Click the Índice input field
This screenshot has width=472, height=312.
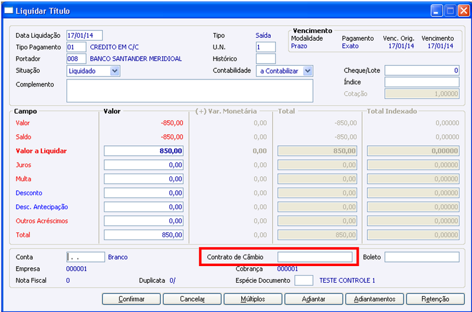click(x=422, y=82)
